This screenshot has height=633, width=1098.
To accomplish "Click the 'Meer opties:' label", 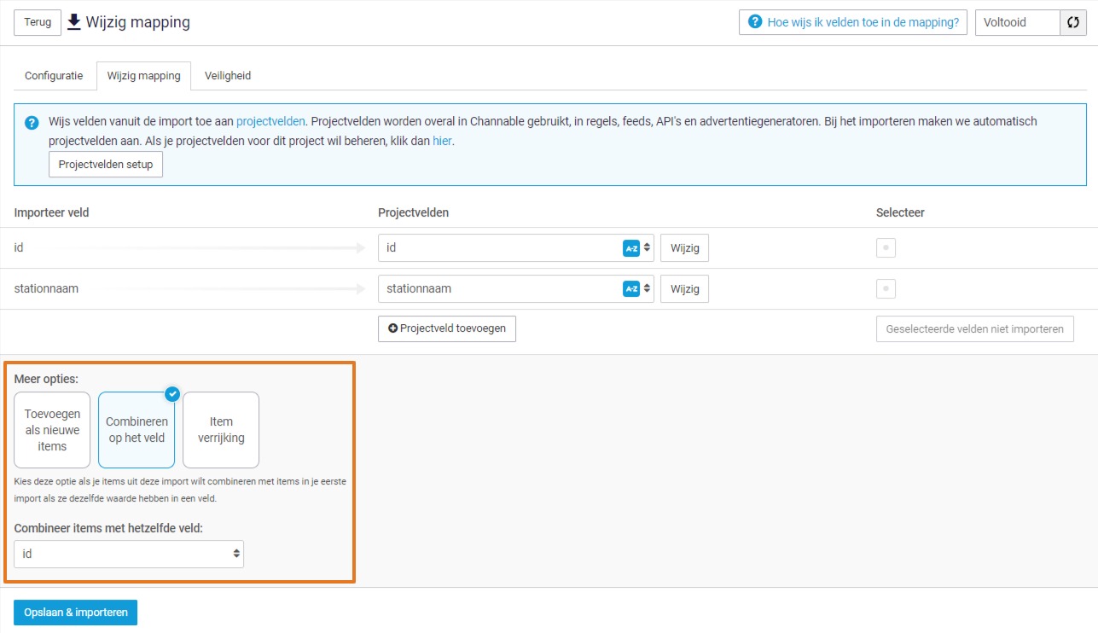I will tap(46, 378).
